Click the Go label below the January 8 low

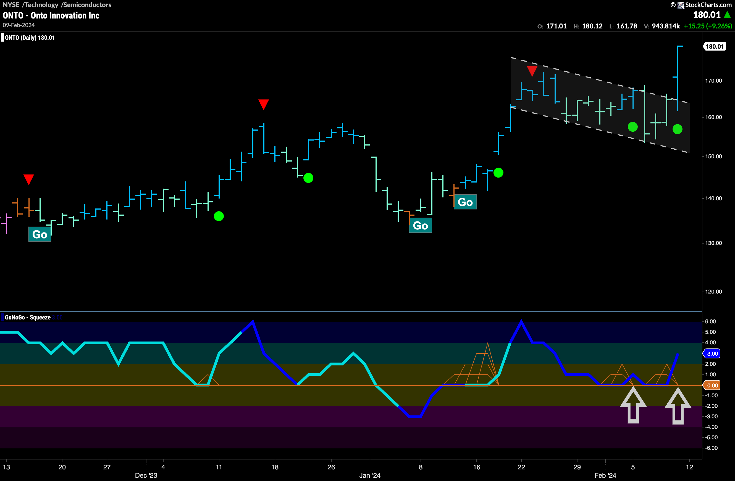point(420,225)
